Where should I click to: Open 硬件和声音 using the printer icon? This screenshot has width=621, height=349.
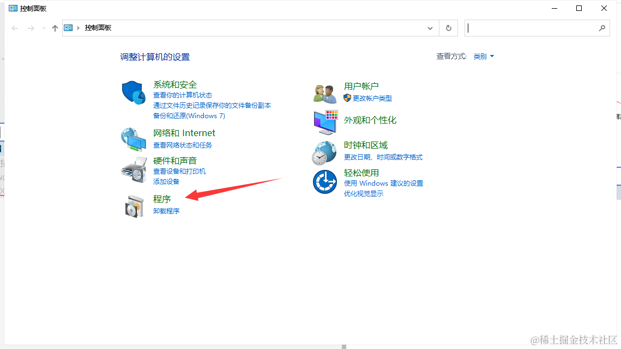134,169
